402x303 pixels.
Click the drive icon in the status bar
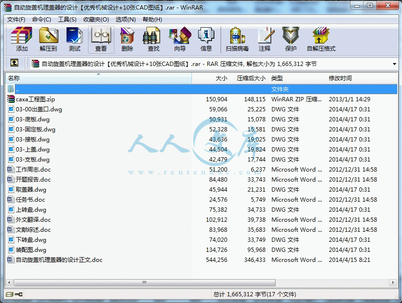[x=10, y=294]
